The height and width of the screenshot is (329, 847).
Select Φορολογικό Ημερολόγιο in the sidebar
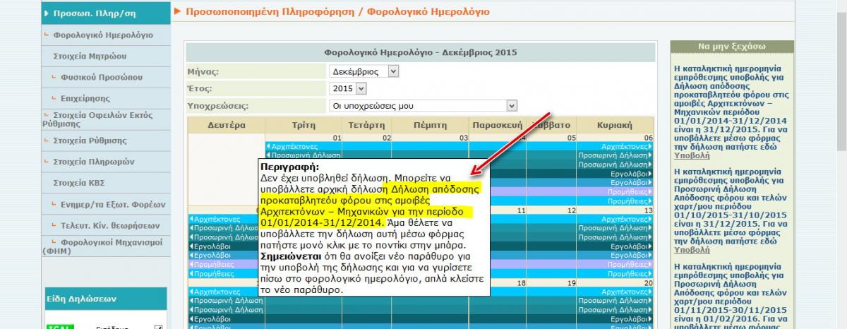point(102,35)
